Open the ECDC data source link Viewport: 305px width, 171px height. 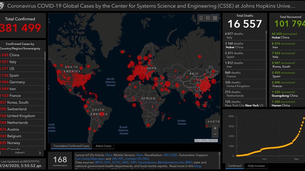tap(116, 162)
